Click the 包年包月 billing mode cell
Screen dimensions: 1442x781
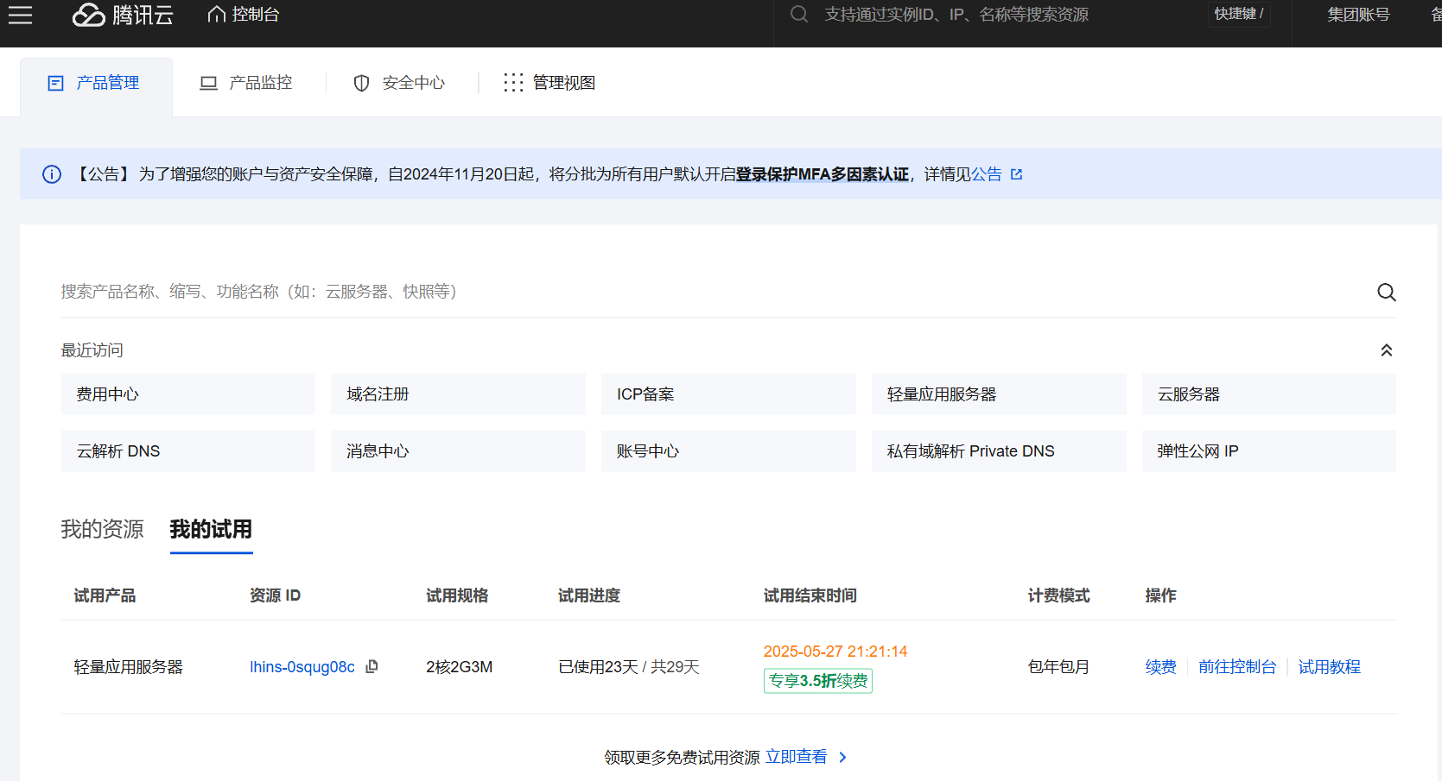point(1058,667)
